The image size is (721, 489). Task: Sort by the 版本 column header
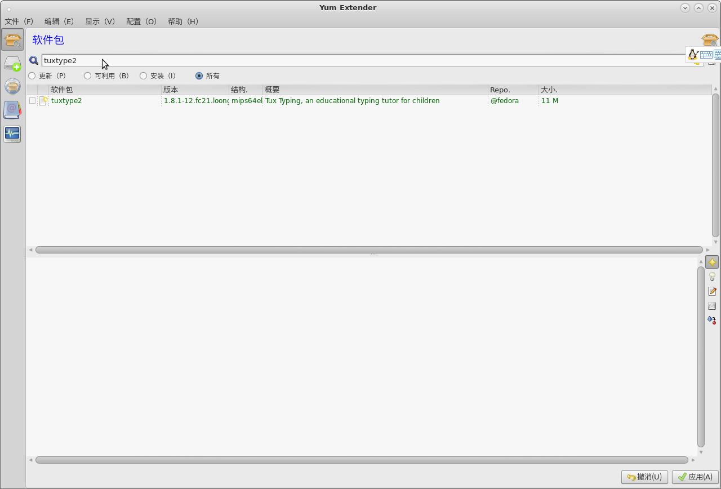click(195, 90)
